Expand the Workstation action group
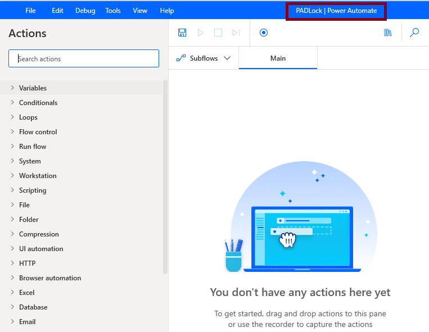The image size is (429, 332). coord(82,175)
